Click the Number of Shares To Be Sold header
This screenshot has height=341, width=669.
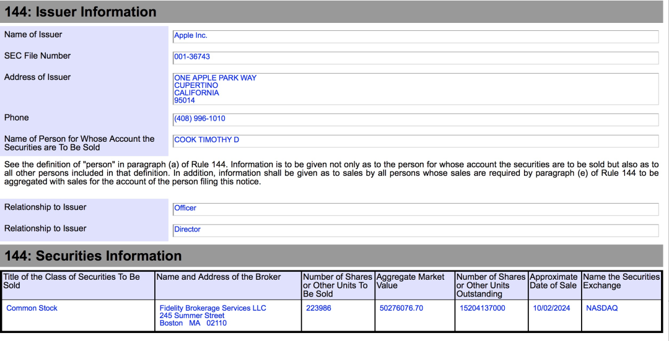coord(338,285)
